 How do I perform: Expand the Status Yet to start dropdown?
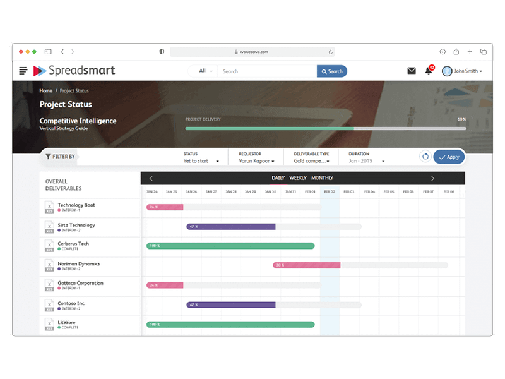(x=201, y=161)
